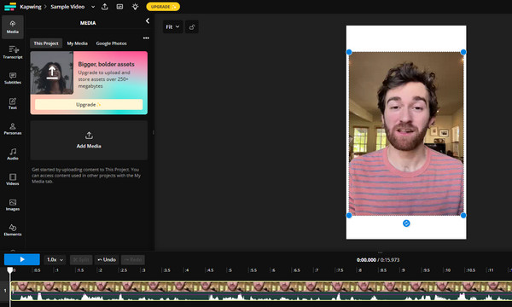This screenshot has height=307, width=512.
Task: Click the rotate handle below the video
Action: click(406, 223)
